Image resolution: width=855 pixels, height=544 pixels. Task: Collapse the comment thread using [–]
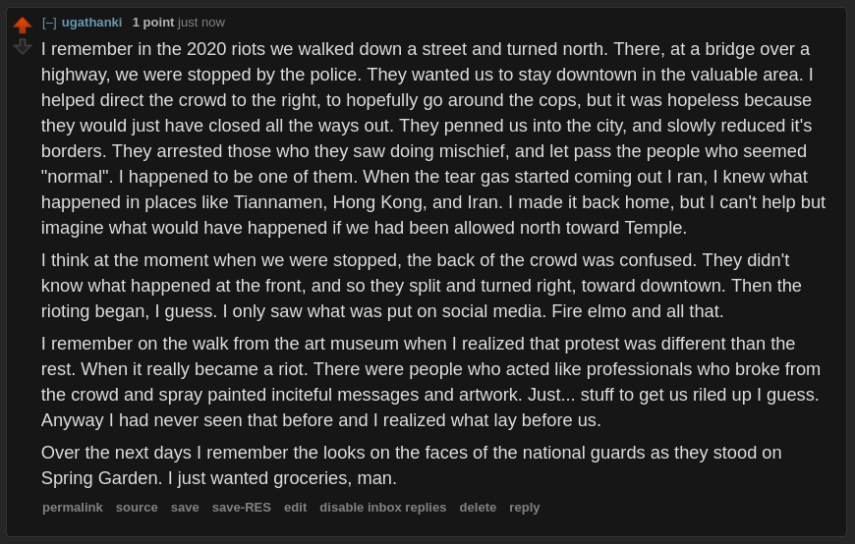(x=49, y=23)
